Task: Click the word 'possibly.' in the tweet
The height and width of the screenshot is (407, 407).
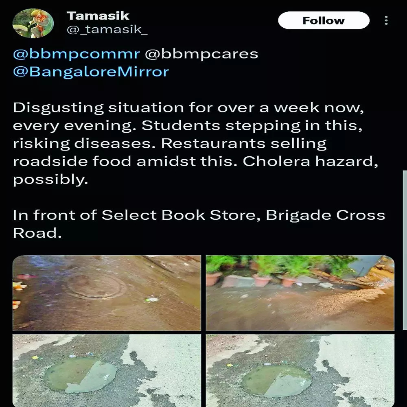Action: [x=50, y=179]
